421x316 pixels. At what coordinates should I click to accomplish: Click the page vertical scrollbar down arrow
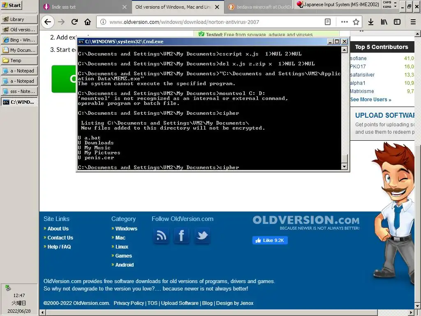[x=418, y=306]
